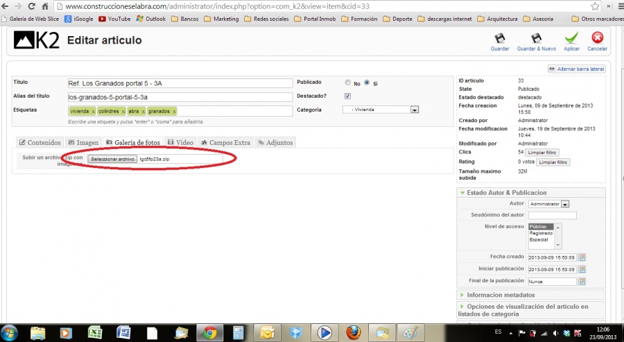Remove the abra tag
Screen dimensions: 624x342
click(x=143, y=112)
